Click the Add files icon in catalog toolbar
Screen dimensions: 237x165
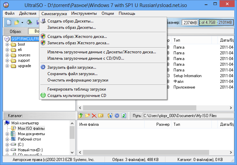110,116
